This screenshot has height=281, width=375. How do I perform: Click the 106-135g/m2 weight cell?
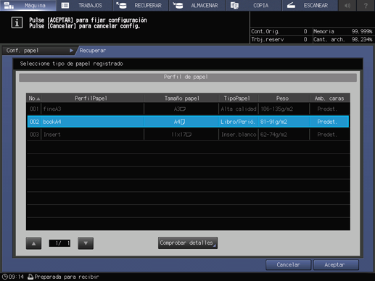pyautogui.click(x=284, y=109)
